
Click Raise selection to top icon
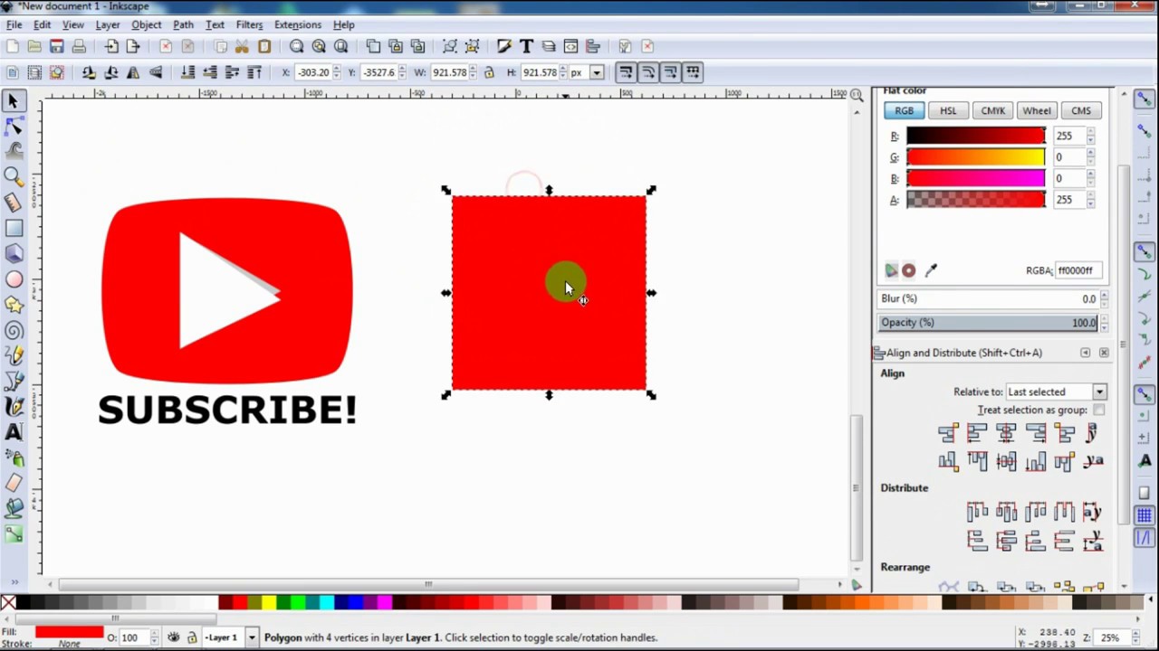tap(254, 72)
